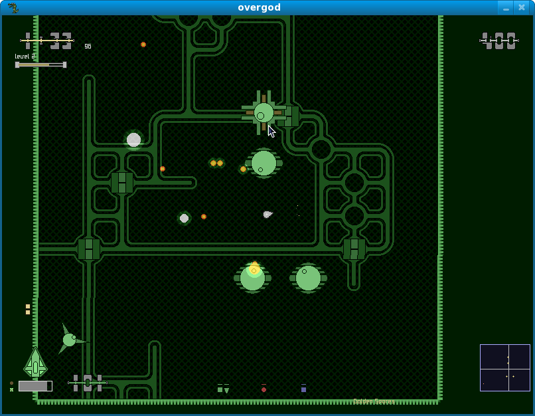Screen dimensions: 535x416
Task: Click the cross-shaped turret enemy with brown arms
Action: tap(264, 112)
